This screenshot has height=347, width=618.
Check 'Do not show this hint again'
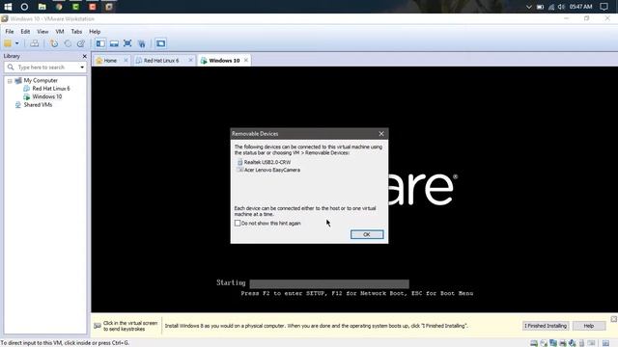238,223
